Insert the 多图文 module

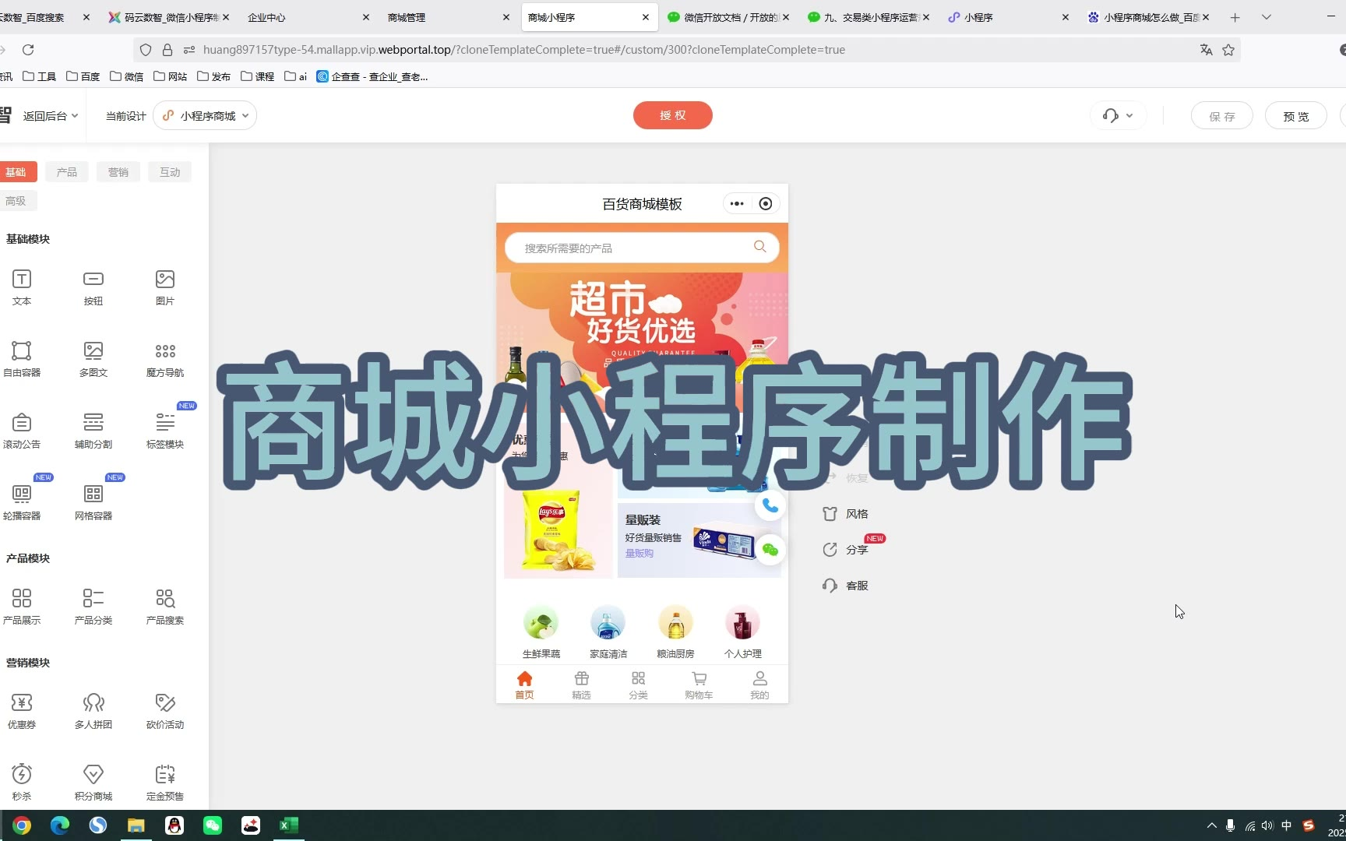(93, 359)
